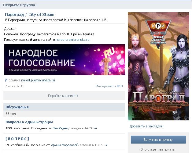
Task: Open the Пароград / City of Steam title link
Action: coord(30,15)
